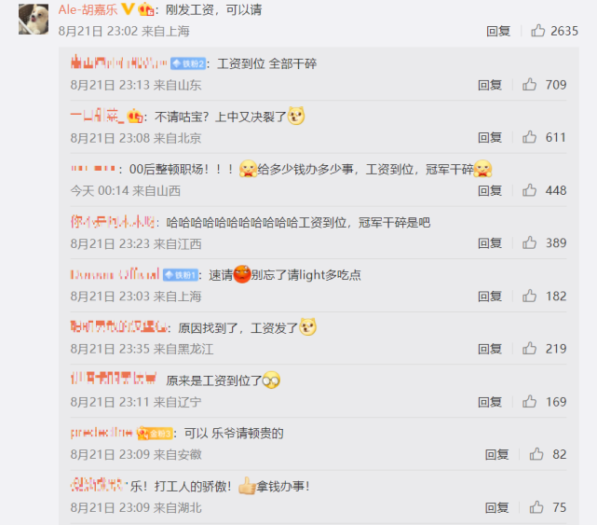Click thumbs-up beside 182 likes
The image size is (597, 525).
529,296
